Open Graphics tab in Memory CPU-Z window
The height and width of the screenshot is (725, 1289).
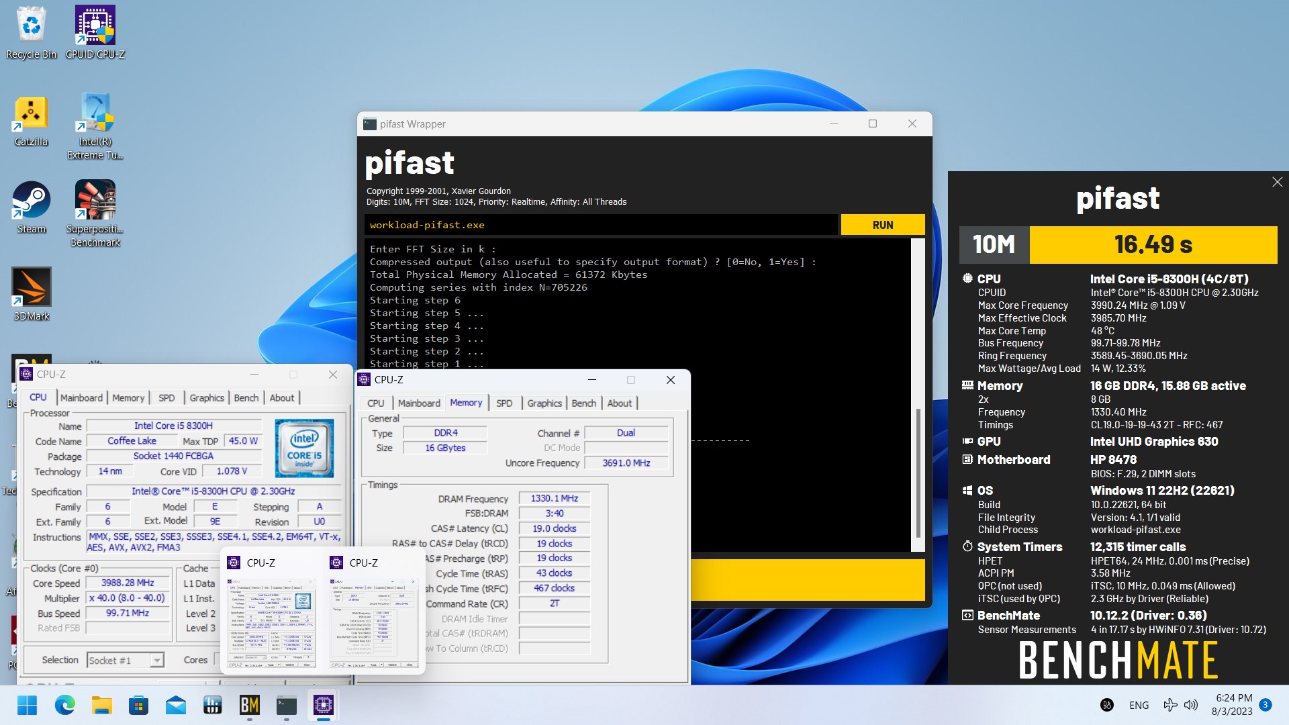click(544, 403)
